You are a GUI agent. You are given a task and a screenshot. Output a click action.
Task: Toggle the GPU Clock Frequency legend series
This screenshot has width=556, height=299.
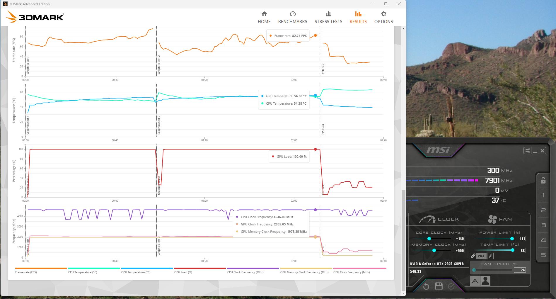[360, 271]
